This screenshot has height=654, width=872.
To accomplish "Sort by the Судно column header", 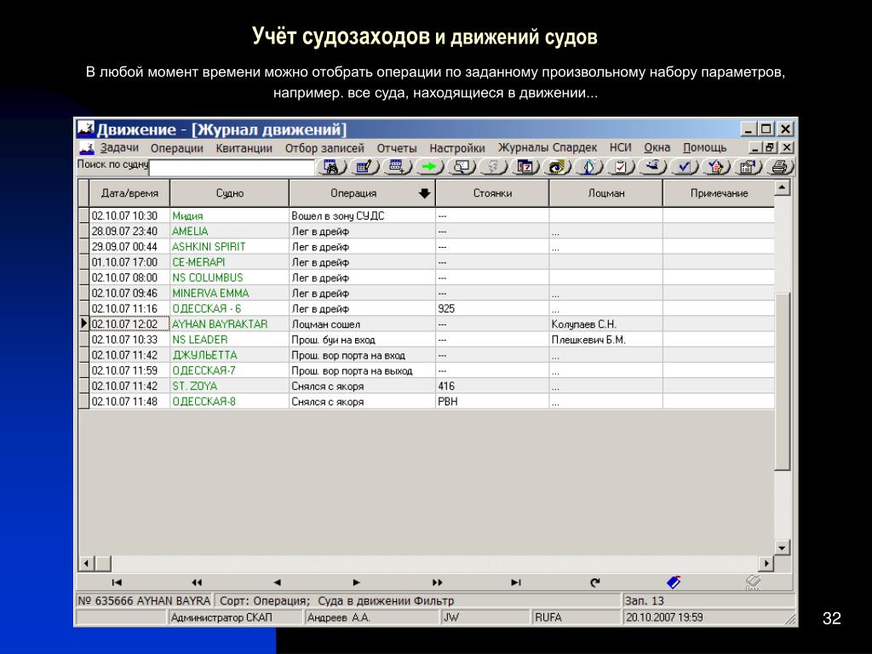I will coord(230,193).
